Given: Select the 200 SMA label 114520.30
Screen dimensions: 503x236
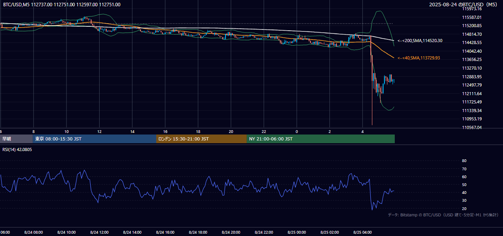Looking at the screenshot, I should click(x=420, y=41).
